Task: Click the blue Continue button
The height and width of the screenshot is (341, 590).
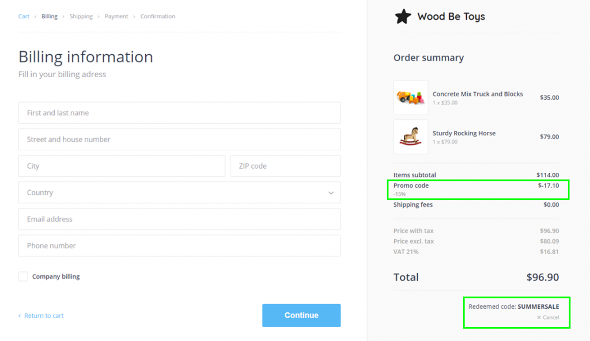Action: click(301, 316)
